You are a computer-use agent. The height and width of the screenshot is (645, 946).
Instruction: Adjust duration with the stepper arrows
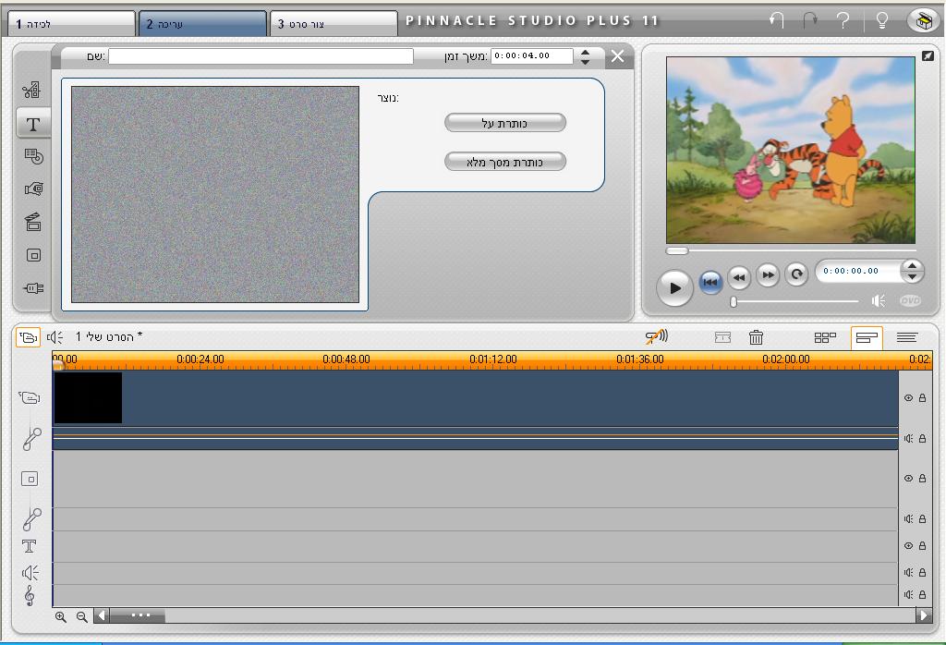[x=585, y=56]
